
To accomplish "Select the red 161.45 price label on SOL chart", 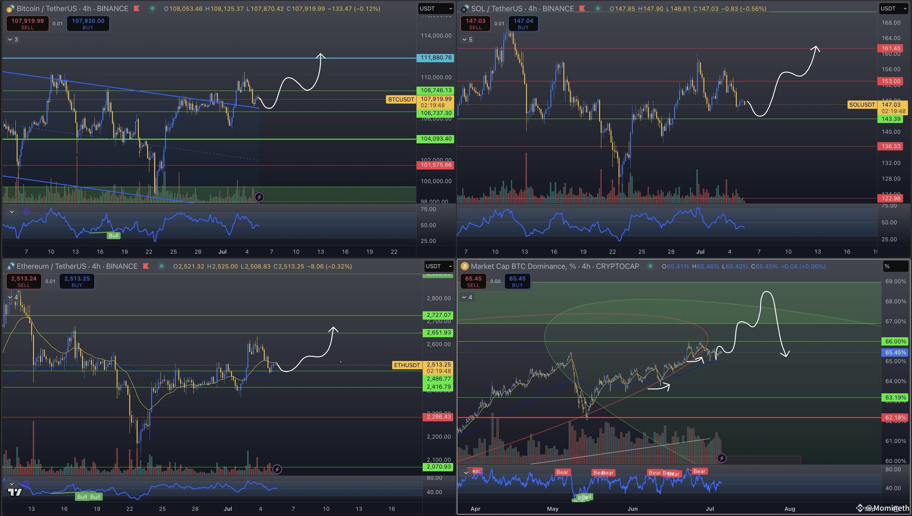I will [891, 49].
